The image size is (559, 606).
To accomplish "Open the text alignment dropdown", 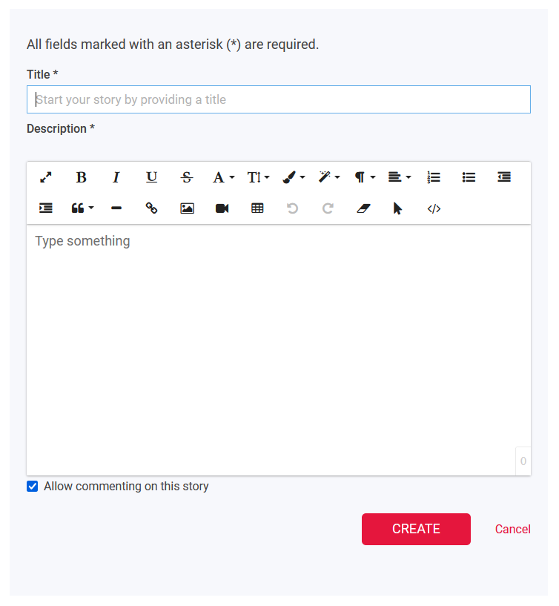I will coord(400,177).
